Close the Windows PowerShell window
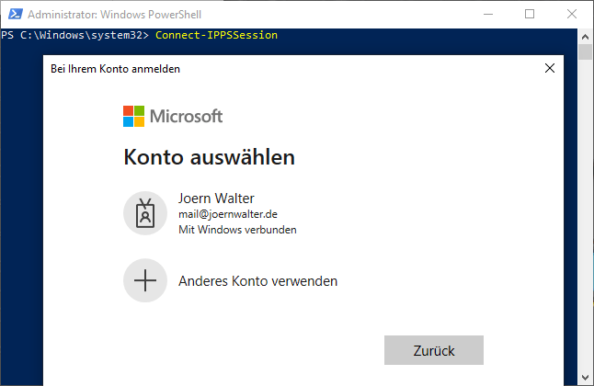The width and height of the screenshot is (594, 386). tap(572, 14)
